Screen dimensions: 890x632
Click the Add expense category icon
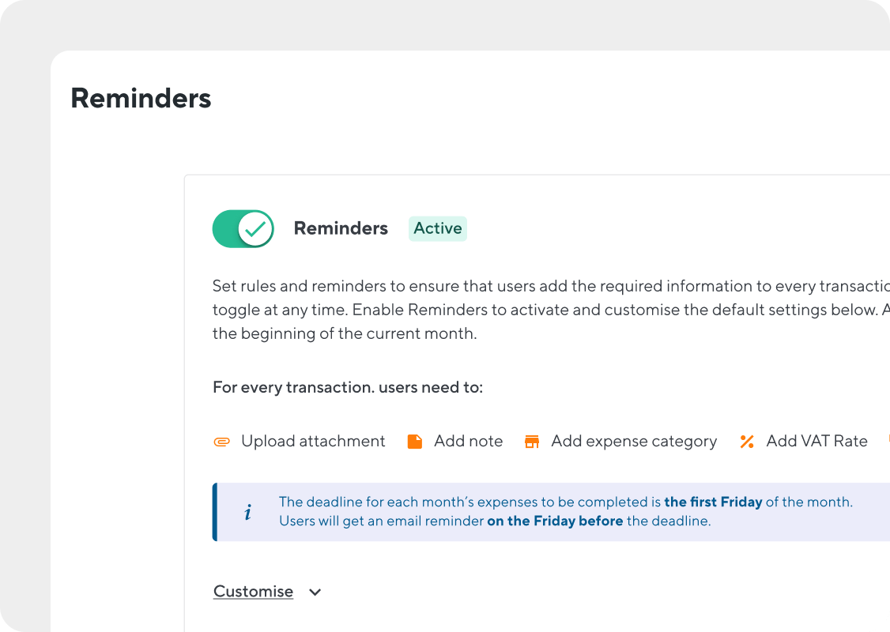point(532,441)
